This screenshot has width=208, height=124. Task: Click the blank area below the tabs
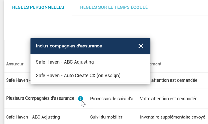tap(106, 26)
